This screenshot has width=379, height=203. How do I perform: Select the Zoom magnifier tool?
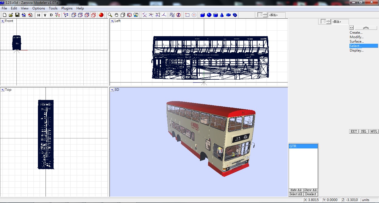click(x=110, y=15)
